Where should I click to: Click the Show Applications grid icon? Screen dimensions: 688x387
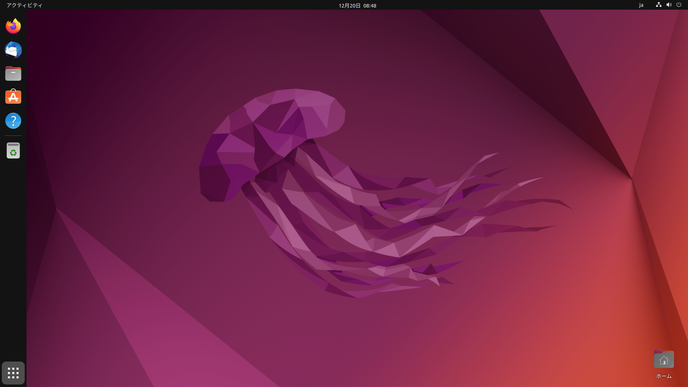tap(13, 373)
